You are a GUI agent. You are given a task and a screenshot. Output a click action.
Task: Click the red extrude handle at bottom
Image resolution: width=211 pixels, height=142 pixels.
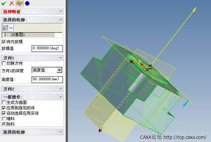[100, 130]
